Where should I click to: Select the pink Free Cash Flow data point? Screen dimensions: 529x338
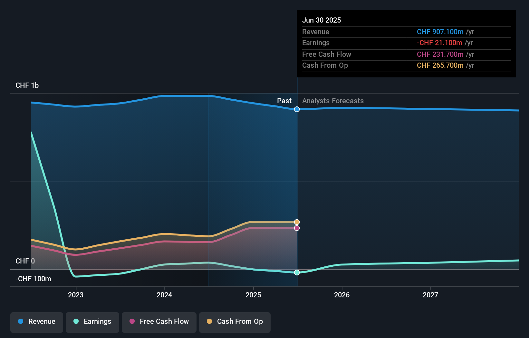pyautogui.click(x=297, y=228)
